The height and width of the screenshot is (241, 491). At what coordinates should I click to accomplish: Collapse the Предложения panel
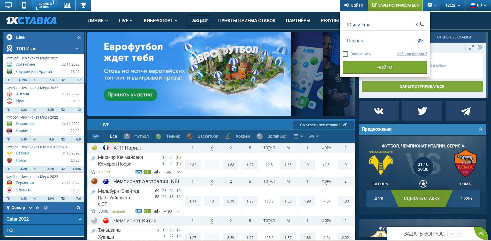[x=481, y=129]
